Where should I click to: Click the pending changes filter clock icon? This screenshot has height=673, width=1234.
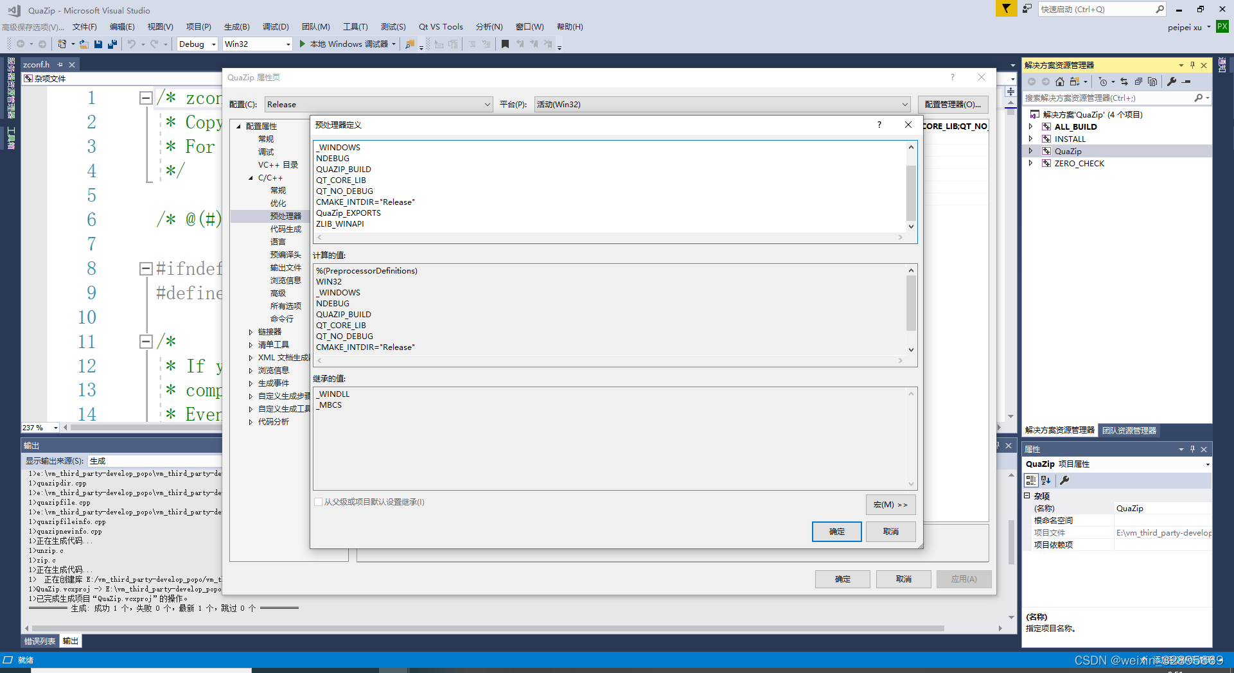(1103, 82)
